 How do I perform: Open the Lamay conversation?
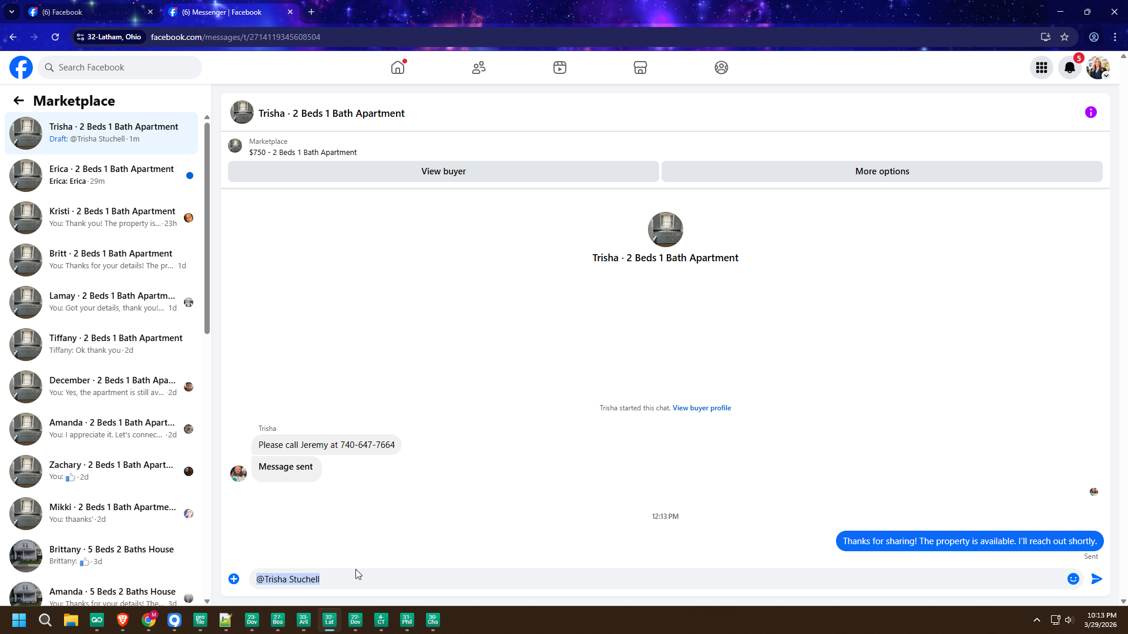(102, 302)
